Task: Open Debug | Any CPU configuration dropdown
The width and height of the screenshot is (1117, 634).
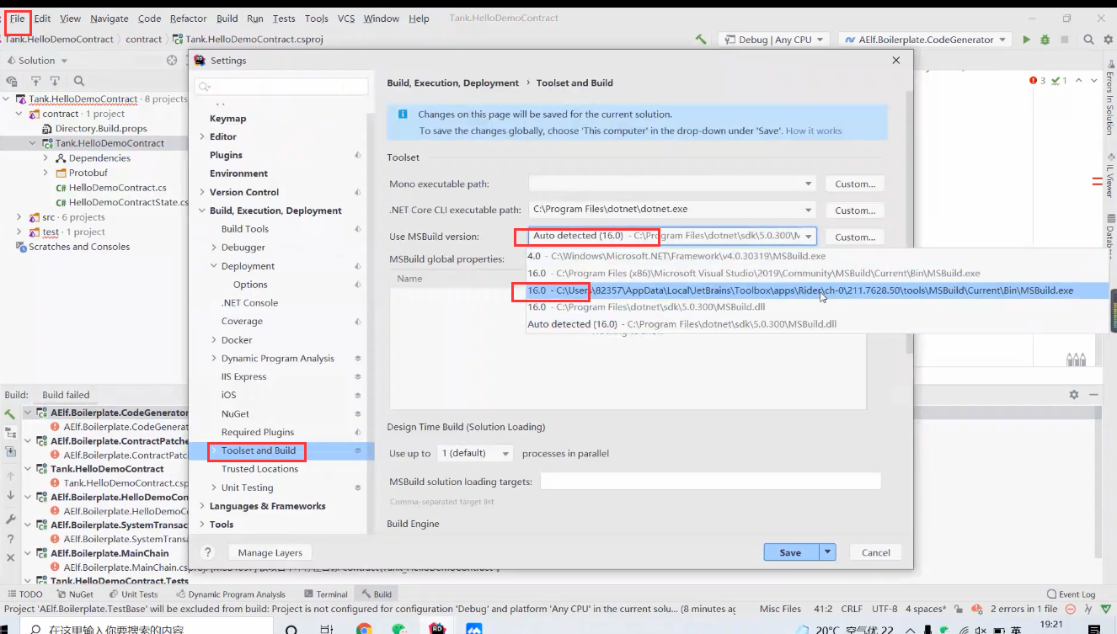Action: click(x=773, y=40)
